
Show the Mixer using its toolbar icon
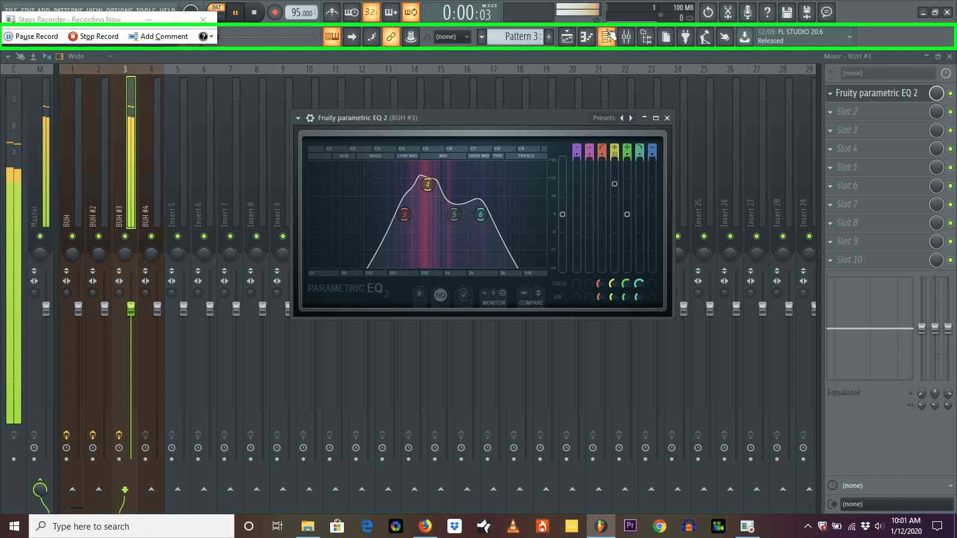(x=626, y=37)
